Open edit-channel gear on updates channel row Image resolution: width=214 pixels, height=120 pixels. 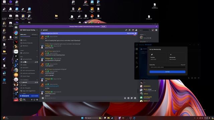(37, 62)
